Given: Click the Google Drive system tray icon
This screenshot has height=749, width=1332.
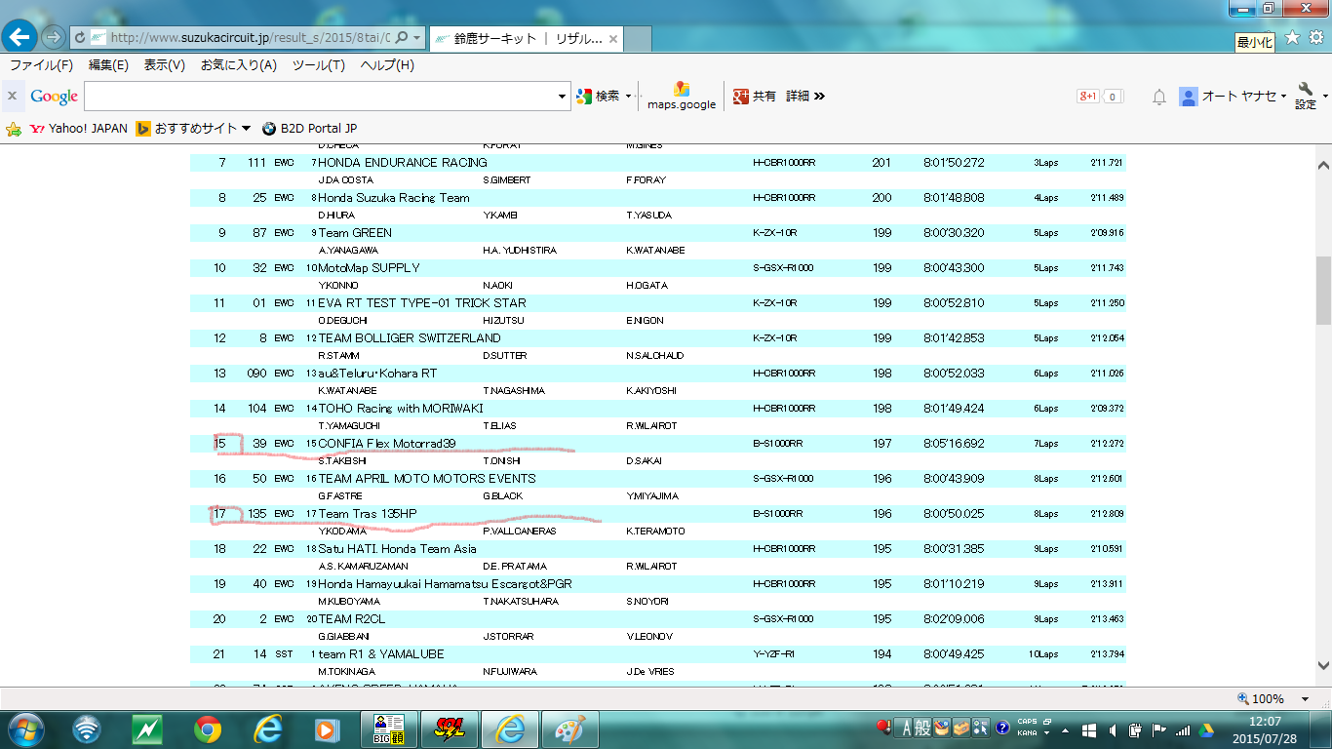Looking at the screenshot, I should (1206, 729).
